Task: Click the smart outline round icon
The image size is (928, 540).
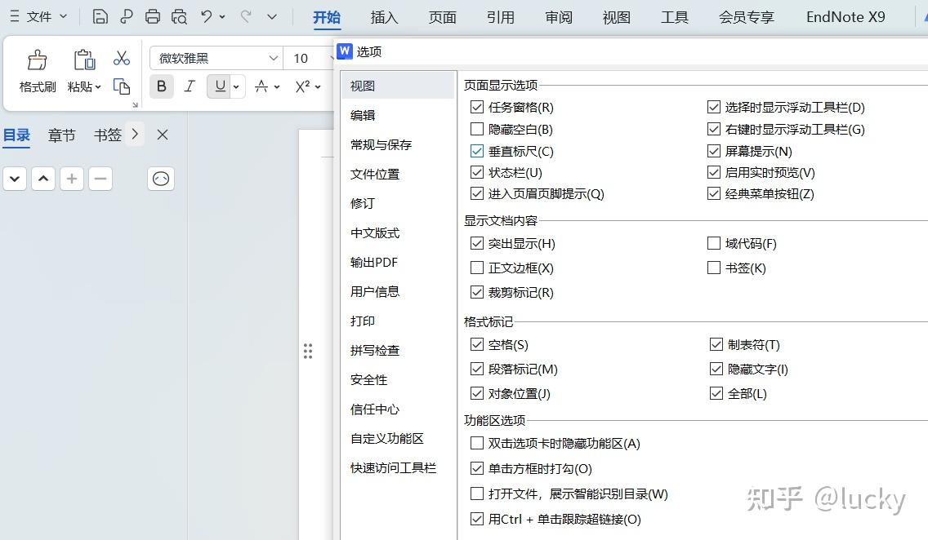Action: pyautogui.click(x=161, y=179)
